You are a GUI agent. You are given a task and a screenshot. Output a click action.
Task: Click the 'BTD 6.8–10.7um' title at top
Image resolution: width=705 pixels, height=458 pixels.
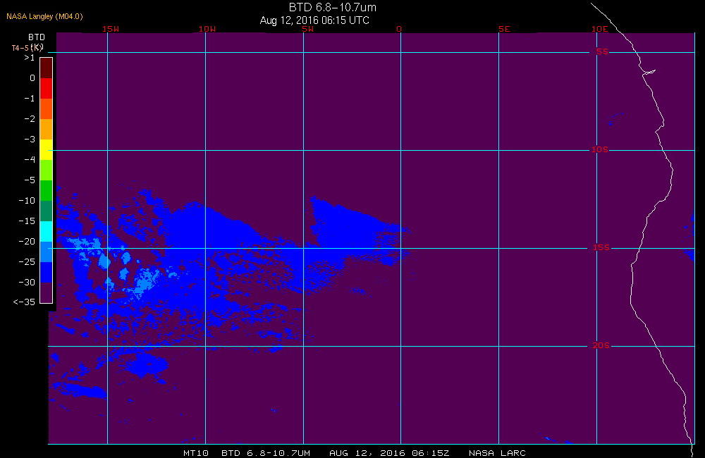click(332, 7)
